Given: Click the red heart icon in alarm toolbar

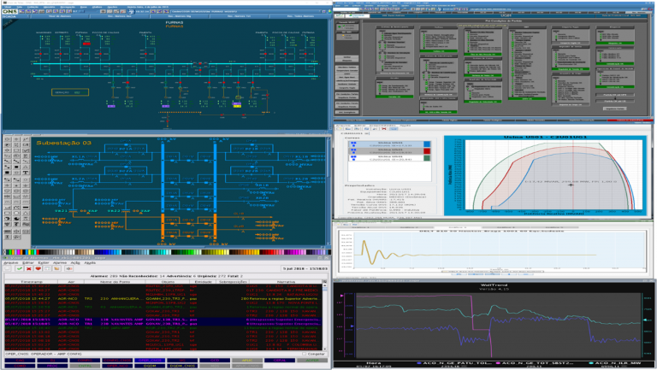Looking at the screenshot, I should [x=39, y=268].
